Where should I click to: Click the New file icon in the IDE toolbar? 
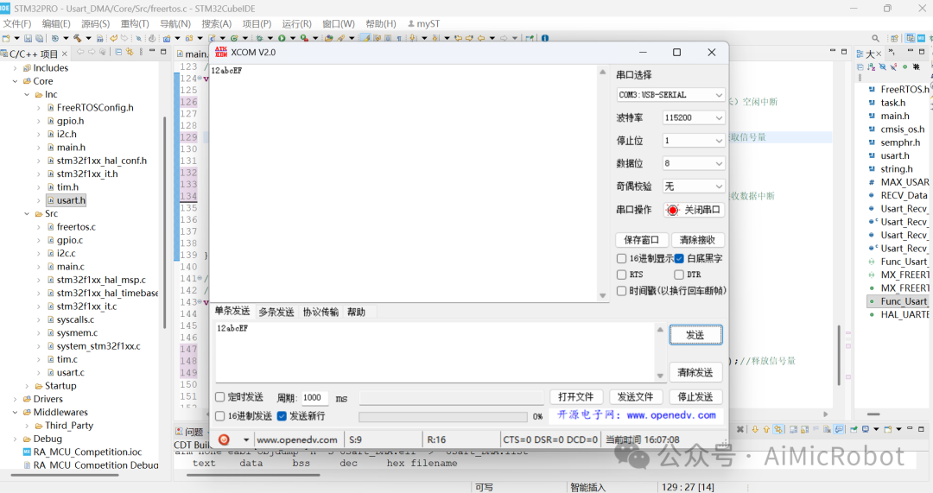click(6, 38)
